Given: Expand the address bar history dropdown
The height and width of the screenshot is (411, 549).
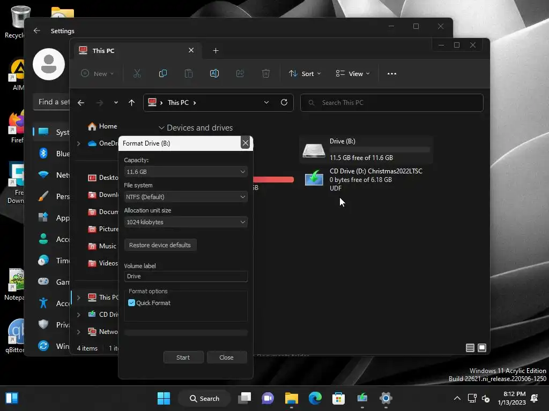Looking at the screenshot, I should pyautogui.click(x=266, y=102).
